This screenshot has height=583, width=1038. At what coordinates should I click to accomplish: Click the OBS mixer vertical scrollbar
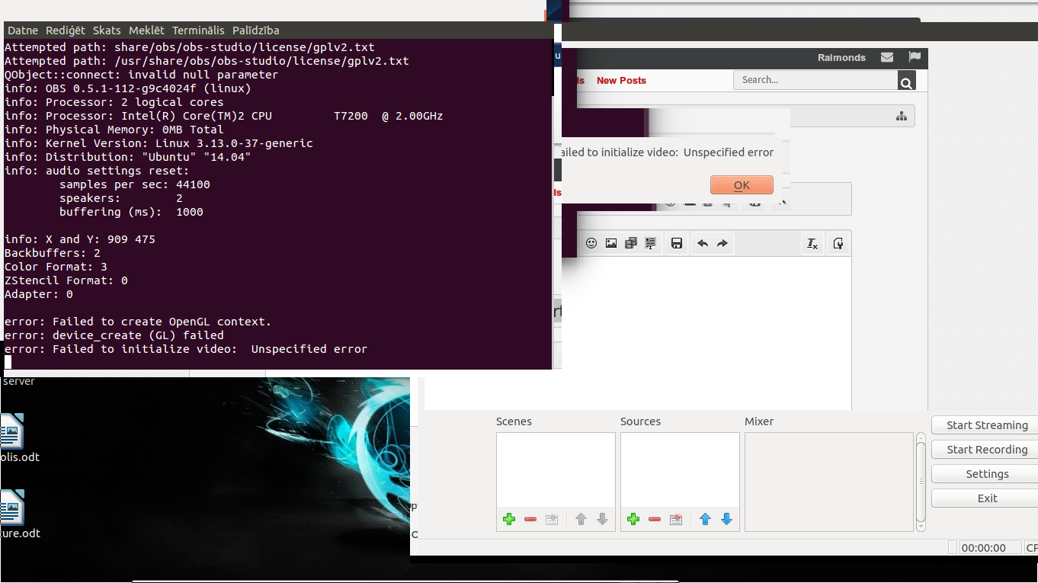[x=921, y=482]
